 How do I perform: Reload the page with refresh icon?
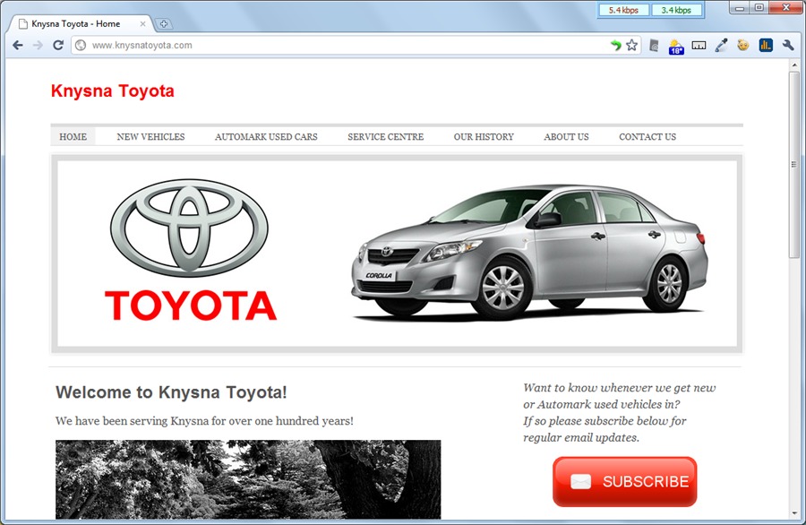tap(58, 46)
